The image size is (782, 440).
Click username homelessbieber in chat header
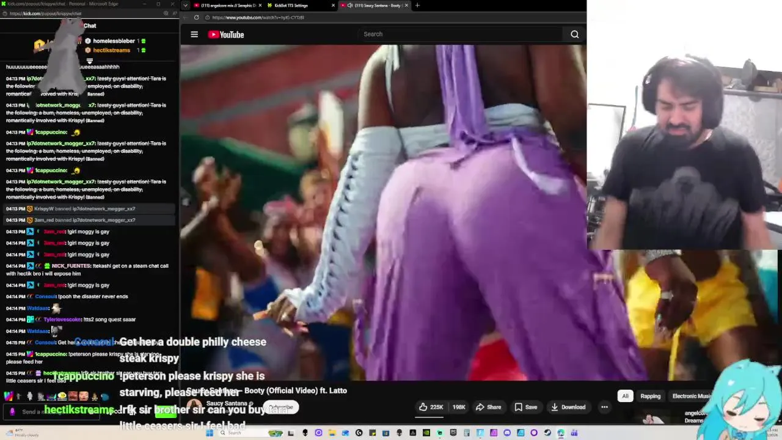click(x=114, y=41)
